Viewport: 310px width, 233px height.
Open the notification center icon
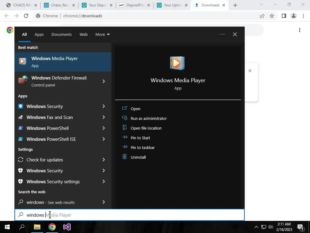coord(300,227)
